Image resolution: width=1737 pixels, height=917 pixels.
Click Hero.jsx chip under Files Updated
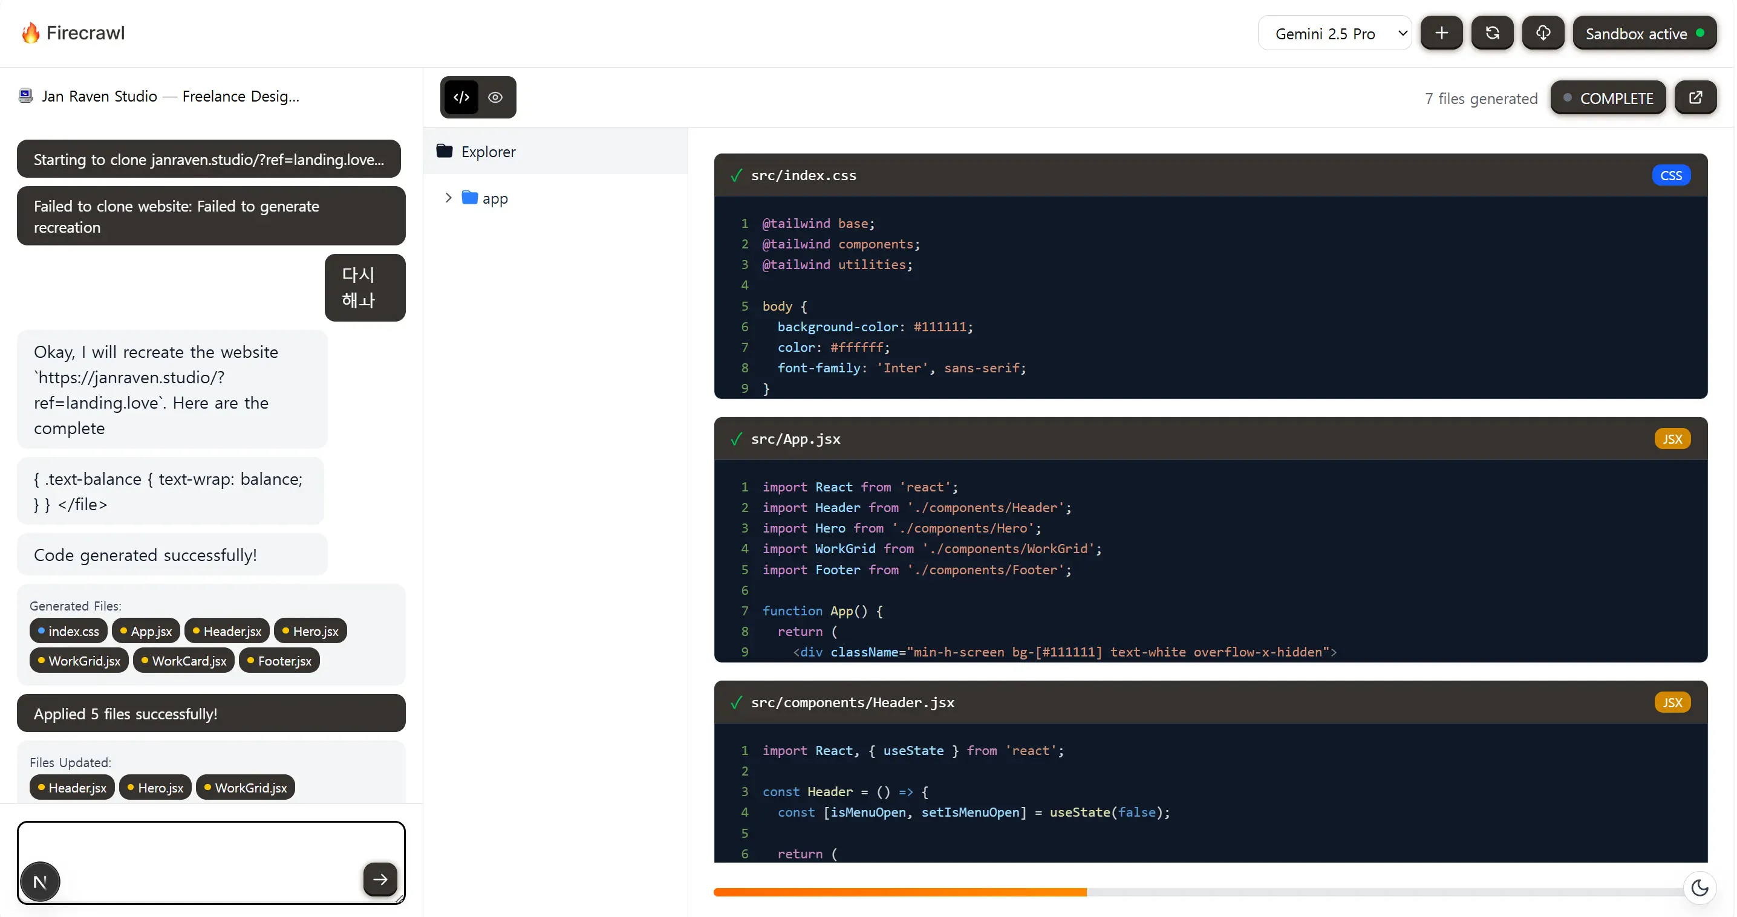tap(155, 788)
